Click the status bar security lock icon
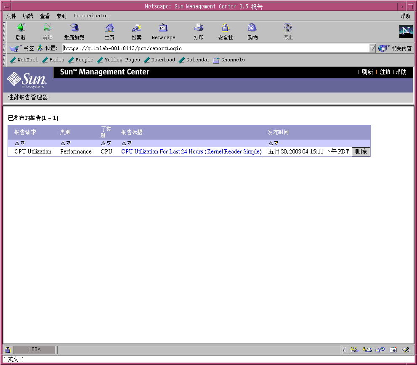 (x=8, y=349)
